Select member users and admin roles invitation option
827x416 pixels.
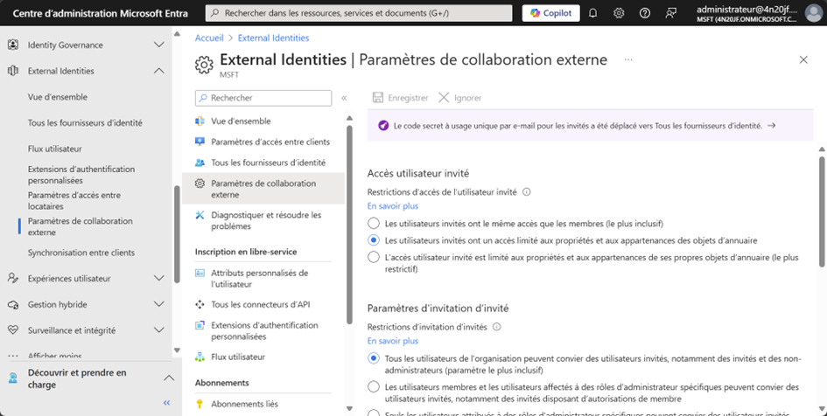(374, 386)
